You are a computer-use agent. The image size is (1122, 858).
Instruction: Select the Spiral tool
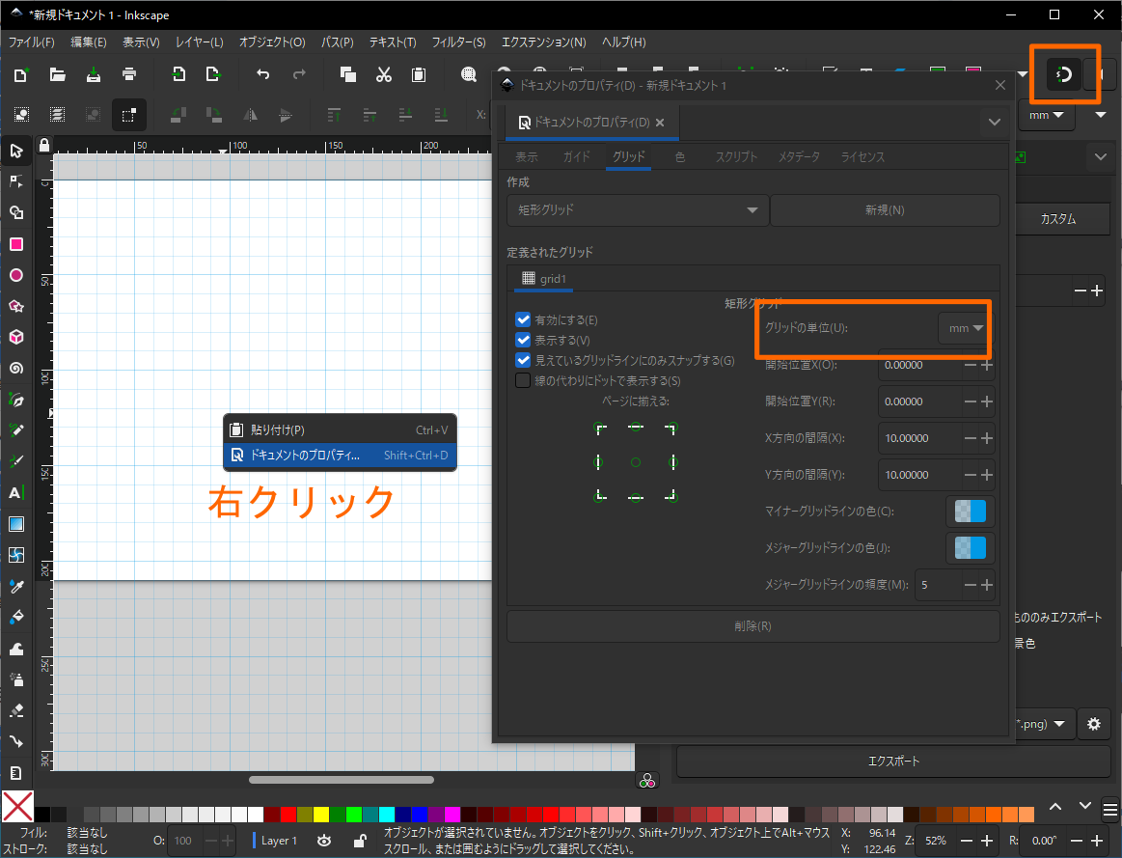click(x=16, y=368)
